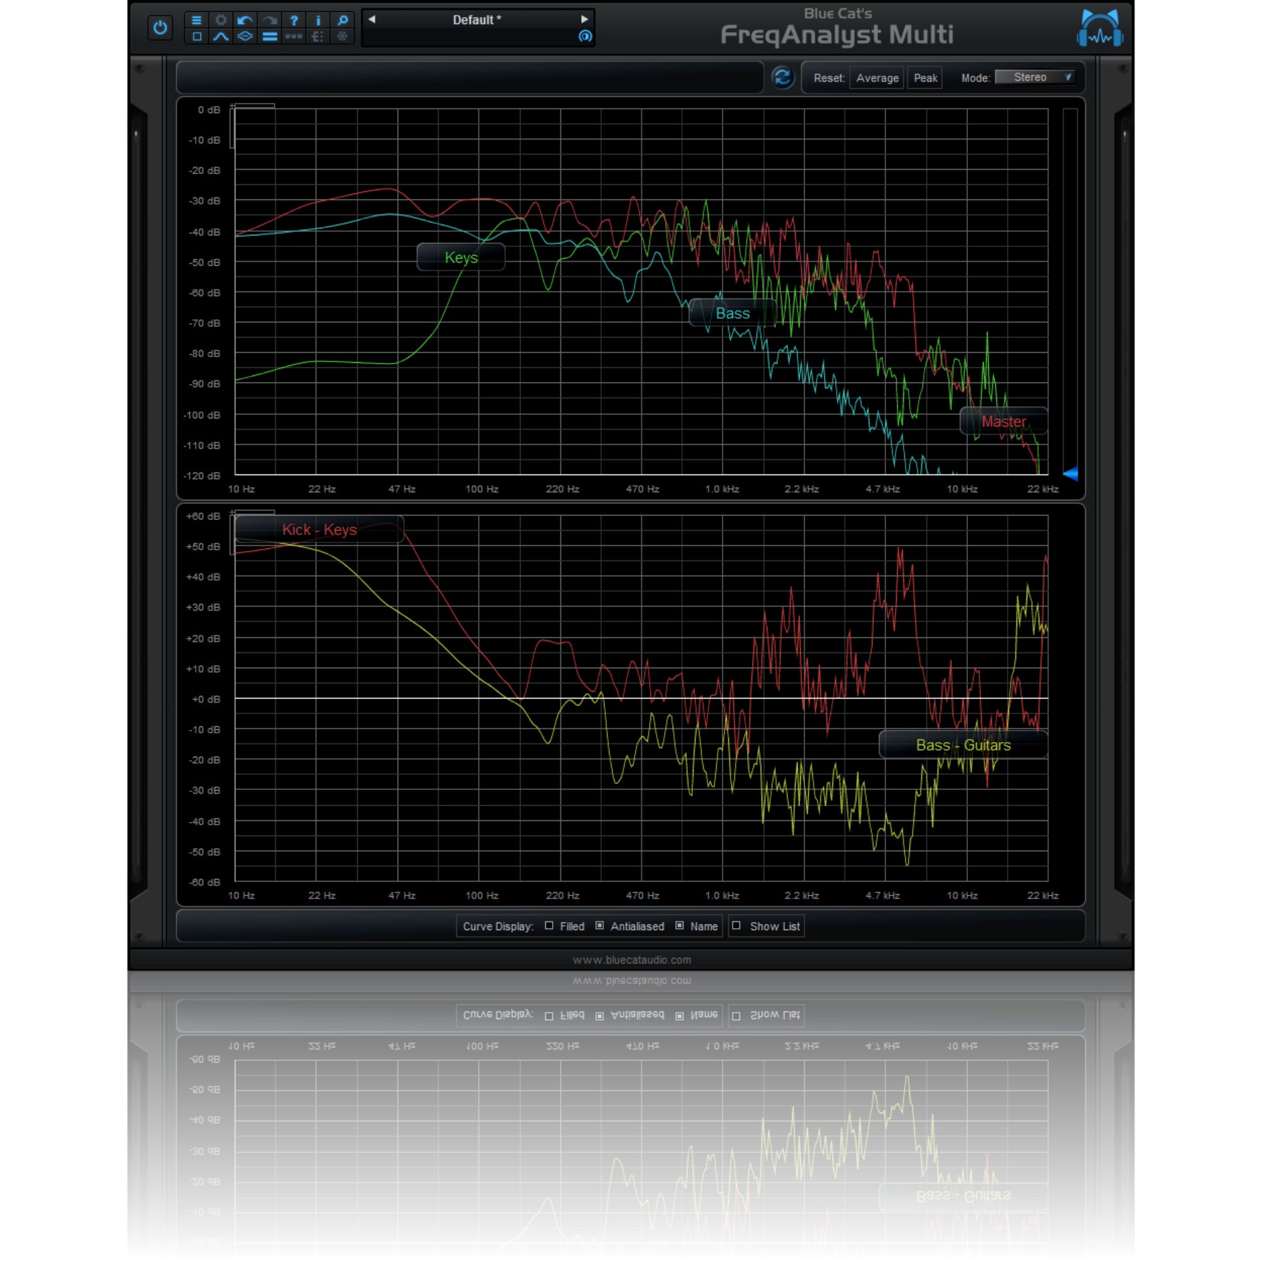1262x1262 pixels.
Task: Click the blue range slider triangle marker
Action: 1070,475
